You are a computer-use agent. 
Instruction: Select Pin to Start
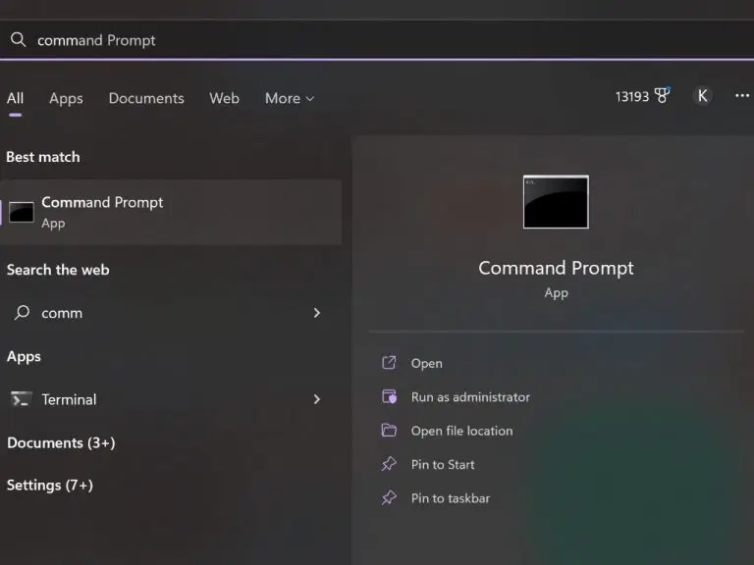[x=443, y=464]
